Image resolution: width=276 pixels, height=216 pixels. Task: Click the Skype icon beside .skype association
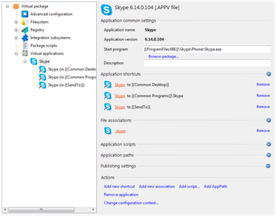[108, 131]
